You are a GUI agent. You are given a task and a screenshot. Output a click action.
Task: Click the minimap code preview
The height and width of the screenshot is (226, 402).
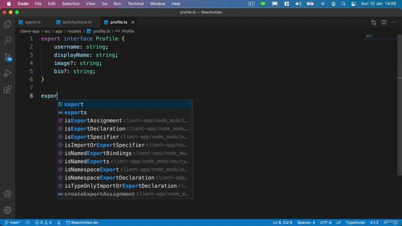coord(369,36)
